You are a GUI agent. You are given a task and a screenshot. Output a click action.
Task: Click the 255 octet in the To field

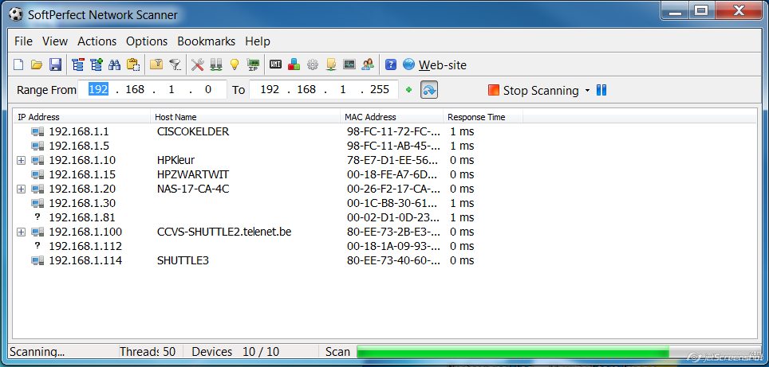pyautogui.click(x=380, y=89)
